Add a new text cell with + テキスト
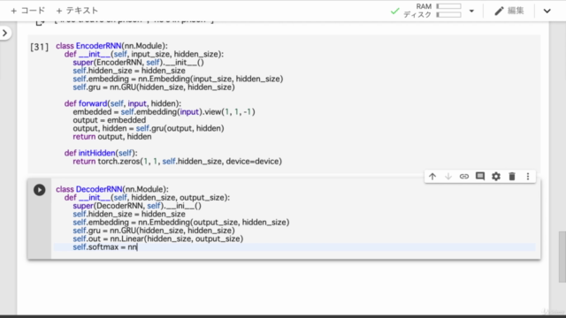 point(77,11)
